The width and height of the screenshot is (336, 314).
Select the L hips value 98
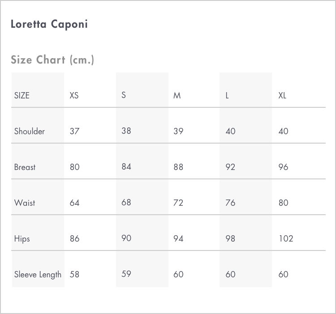230,238
